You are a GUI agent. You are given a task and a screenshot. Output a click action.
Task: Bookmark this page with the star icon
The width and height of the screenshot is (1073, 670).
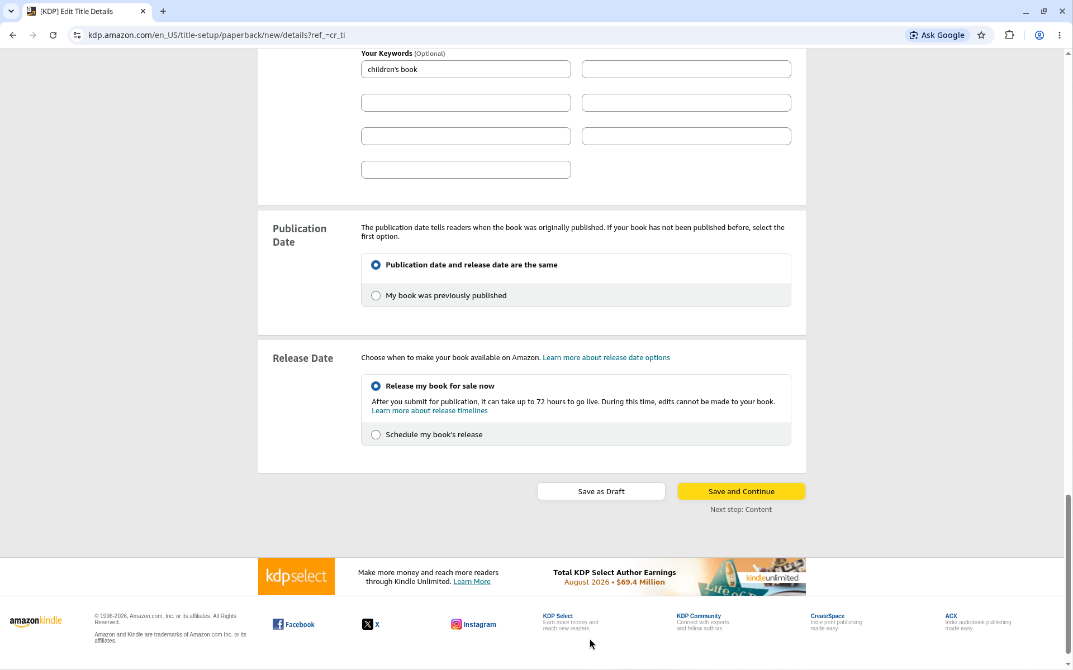(x=981, y=35)
